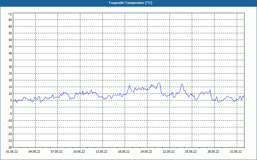Click the y-axis value '10'
257x160 pixels.
(10, 94)
